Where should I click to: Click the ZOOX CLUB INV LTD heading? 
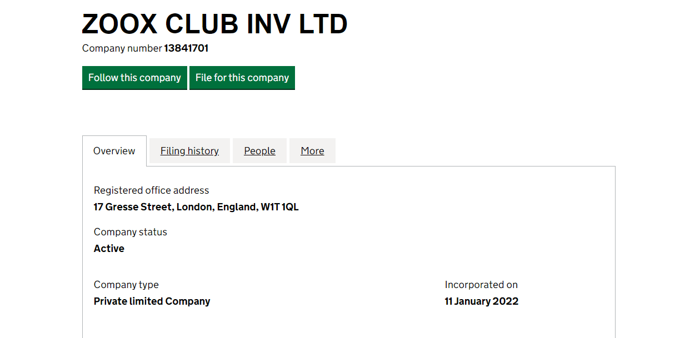pyautogui.click(x=214, y=24)
